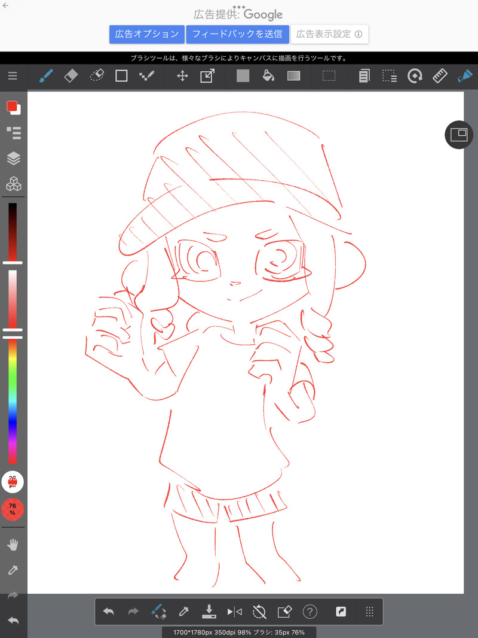Open the tool settings list icon
Viewport: 478px width, 638px height.
click(13, 133)
